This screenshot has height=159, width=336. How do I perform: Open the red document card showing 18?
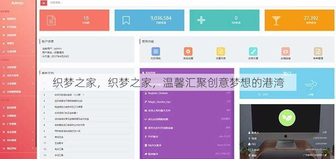[x=74, y=20]
